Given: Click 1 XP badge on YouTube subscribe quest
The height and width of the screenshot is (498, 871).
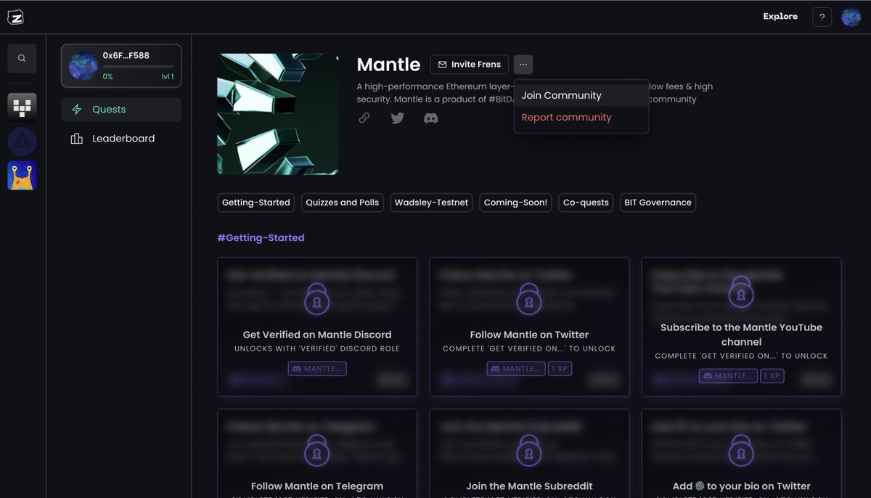Looking at the screenshot, I should click(772, 376).
